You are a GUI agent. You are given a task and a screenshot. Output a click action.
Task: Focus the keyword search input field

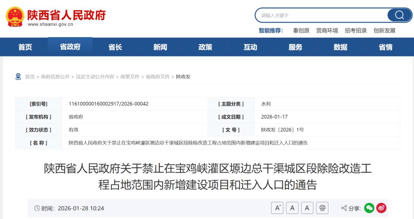[x=322, y=15]
